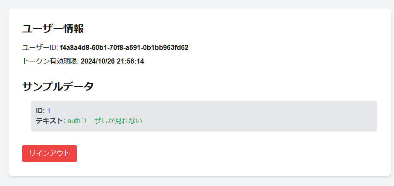Click the ユーザーID label text

point(40,47)
